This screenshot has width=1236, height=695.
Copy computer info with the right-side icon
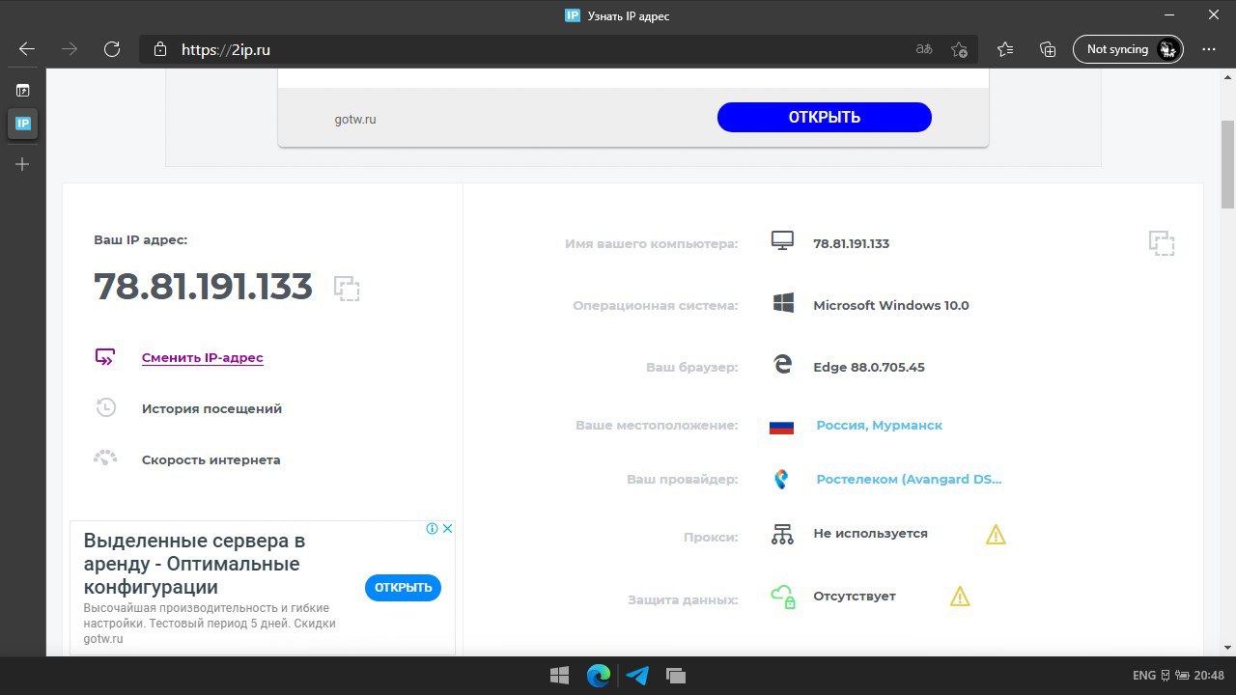pos(1162,243)
